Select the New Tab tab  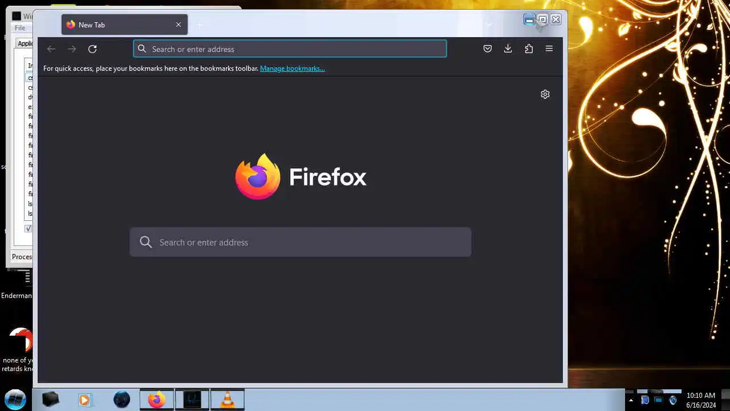pyautogui.click(x=124, y=25)
